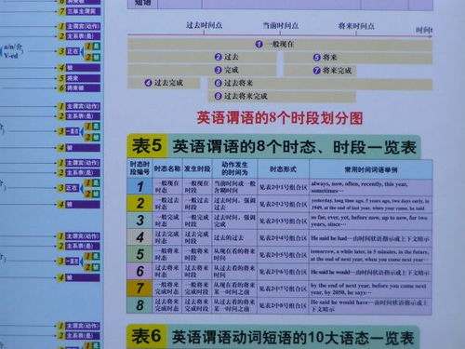This screenshot has height=349, width=465.
Task: Select the bar labeled 5 将来 in diagram
Action: point(358,58)
